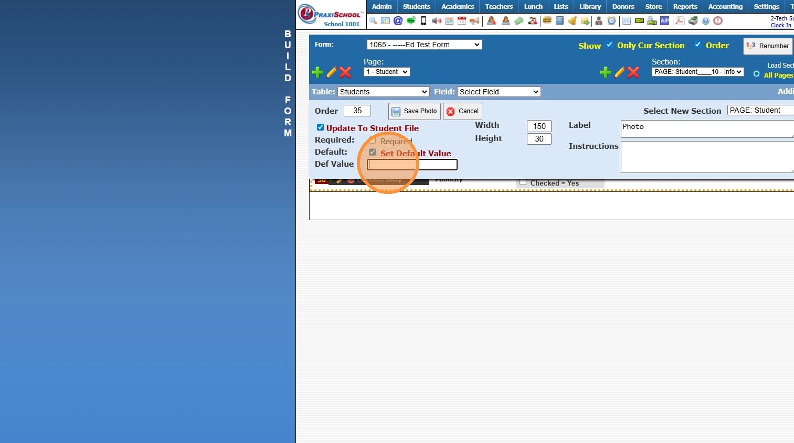Add a new section with green plus

pyautogui.click(x=606, y=72)
